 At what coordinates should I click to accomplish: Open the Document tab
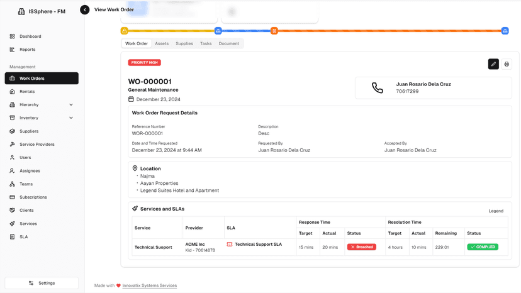[x=228, y=43]
